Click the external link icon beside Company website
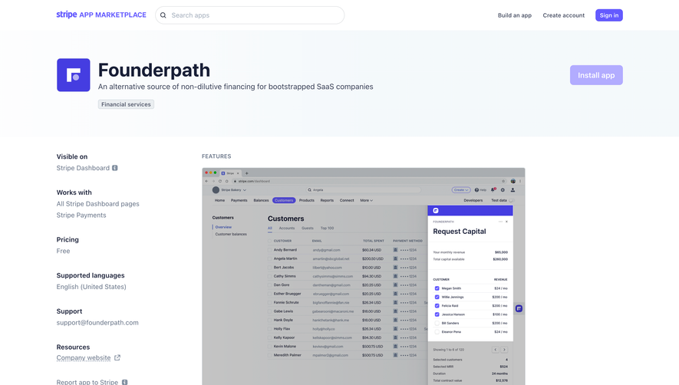The height and width of the screenshot is (385, 679). (x=117, y=357)
